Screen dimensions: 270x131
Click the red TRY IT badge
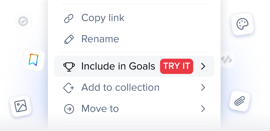[176, 66]
